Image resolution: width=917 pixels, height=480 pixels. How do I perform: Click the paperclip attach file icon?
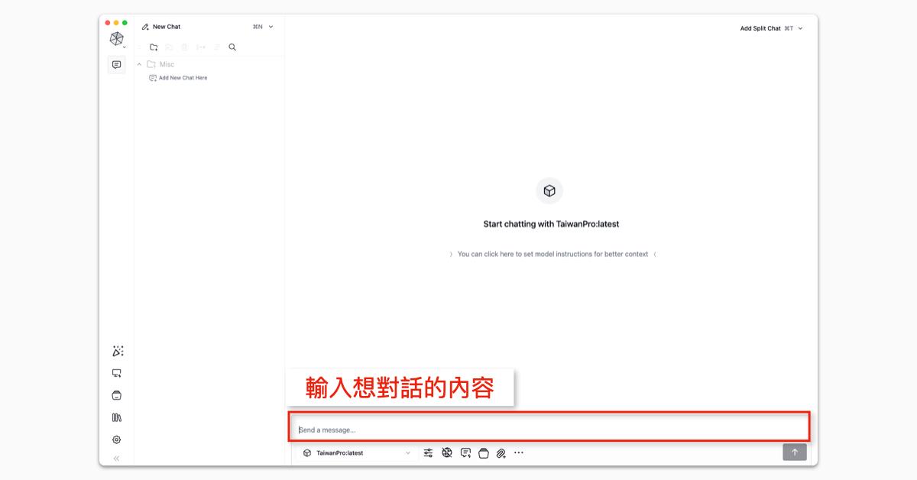pos(501,453)
